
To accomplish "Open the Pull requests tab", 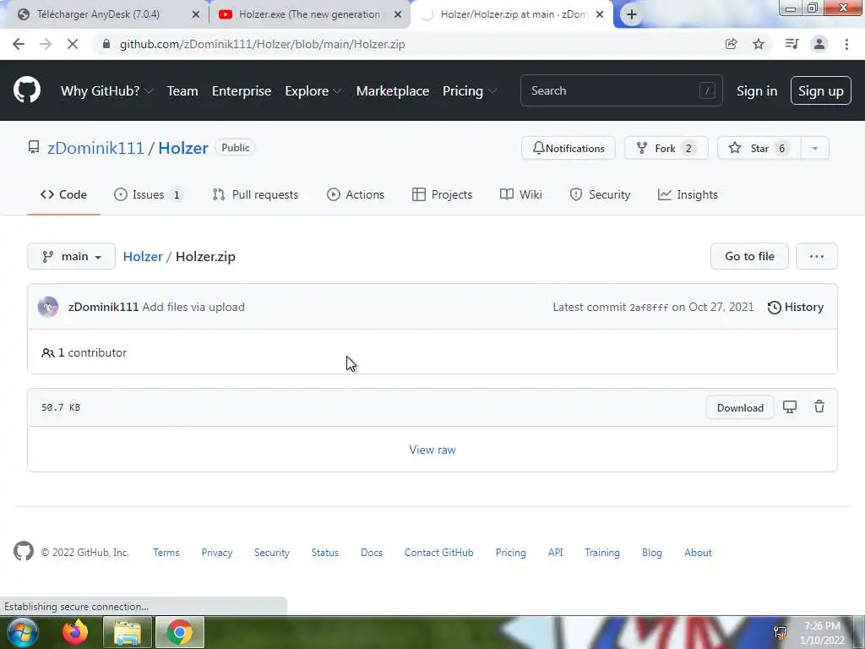I will [x=255, y=195].
